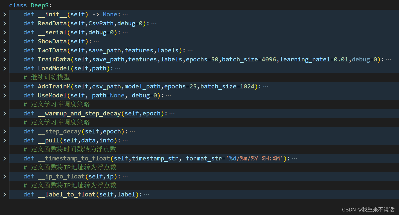
Task: Click the UseModel function name
Action: [x=52, y=95]
